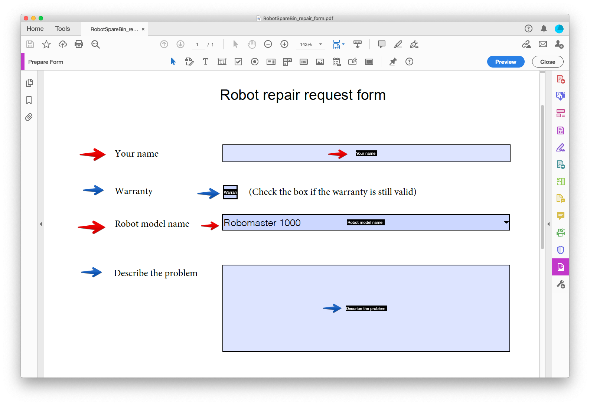Add a barcode field tool
The width and height of the screenshot is (590, 405).
369,62
